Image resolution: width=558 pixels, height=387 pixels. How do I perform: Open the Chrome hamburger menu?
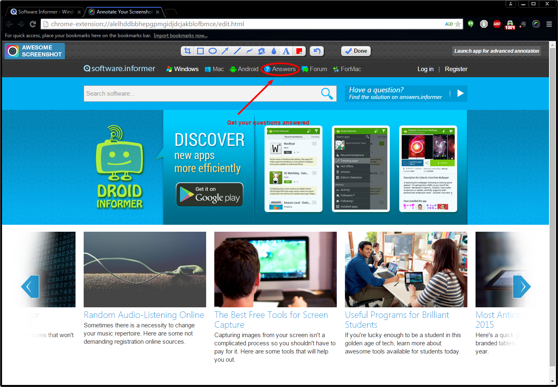(x=549, y=24)
